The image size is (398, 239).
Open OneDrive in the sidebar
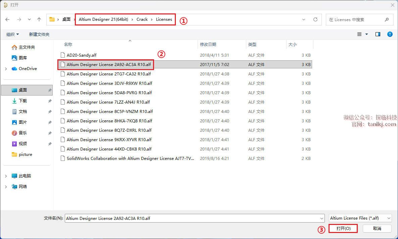(x=24, y=68)
